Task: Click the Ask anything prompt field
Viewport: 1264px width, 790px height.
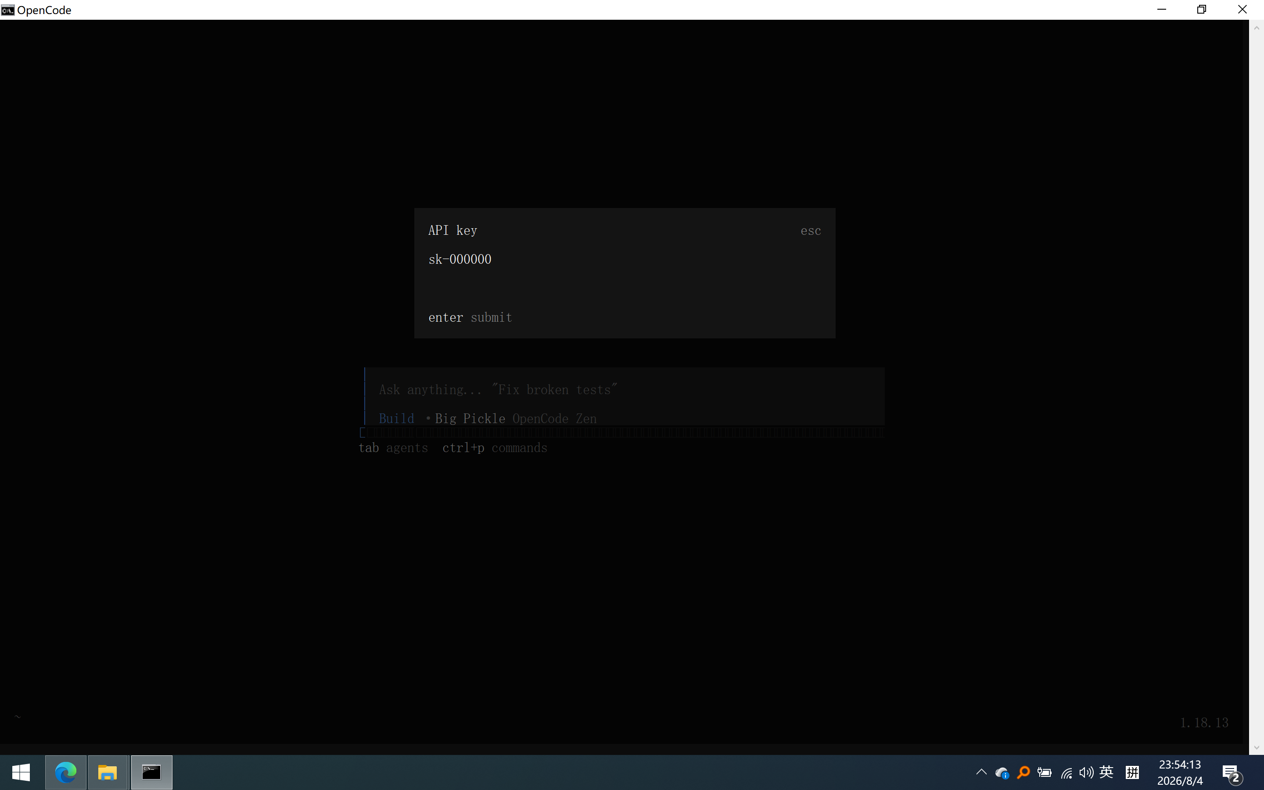Action: (x=624, y=390)
